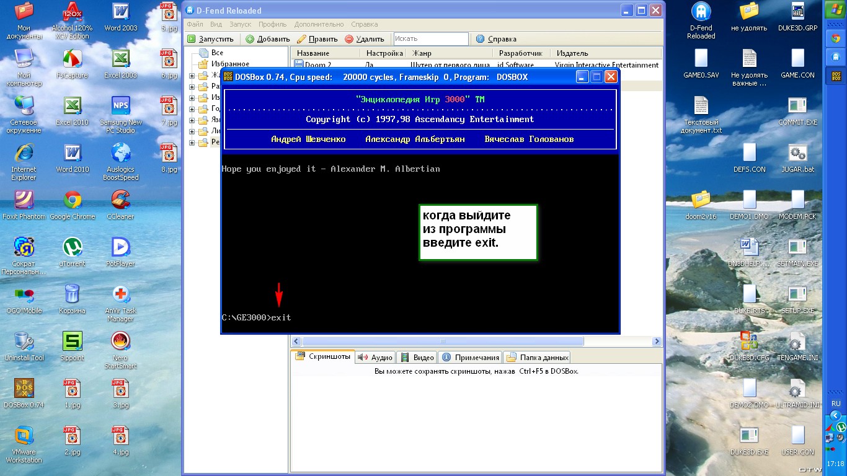The width and height of the screenshot is (847, 476).
Task: Click the Запустить toolbar button in D-Fend Reloaded
Action: tap(211, 39)
